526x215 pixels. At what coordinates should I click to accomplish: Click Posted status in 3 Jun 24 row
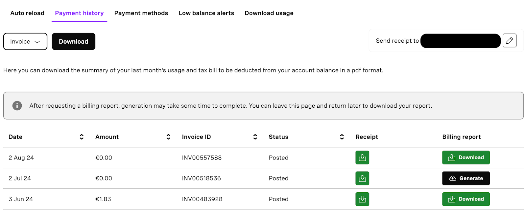[278, 199]
